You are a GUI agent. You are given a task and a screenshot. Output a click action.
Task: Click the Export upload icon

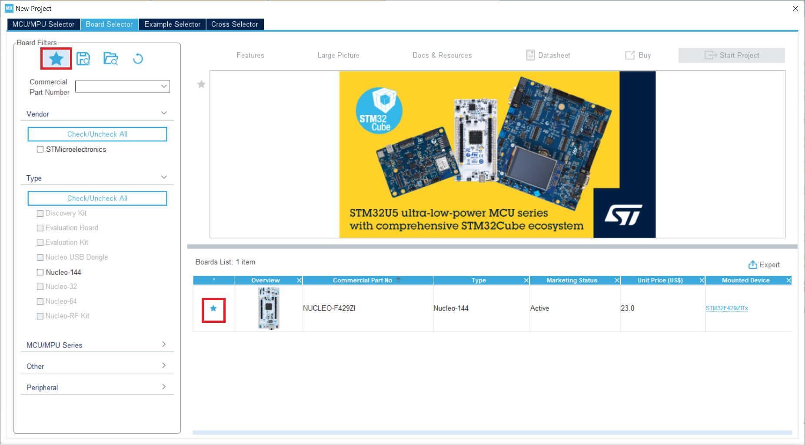pos(753,264)
